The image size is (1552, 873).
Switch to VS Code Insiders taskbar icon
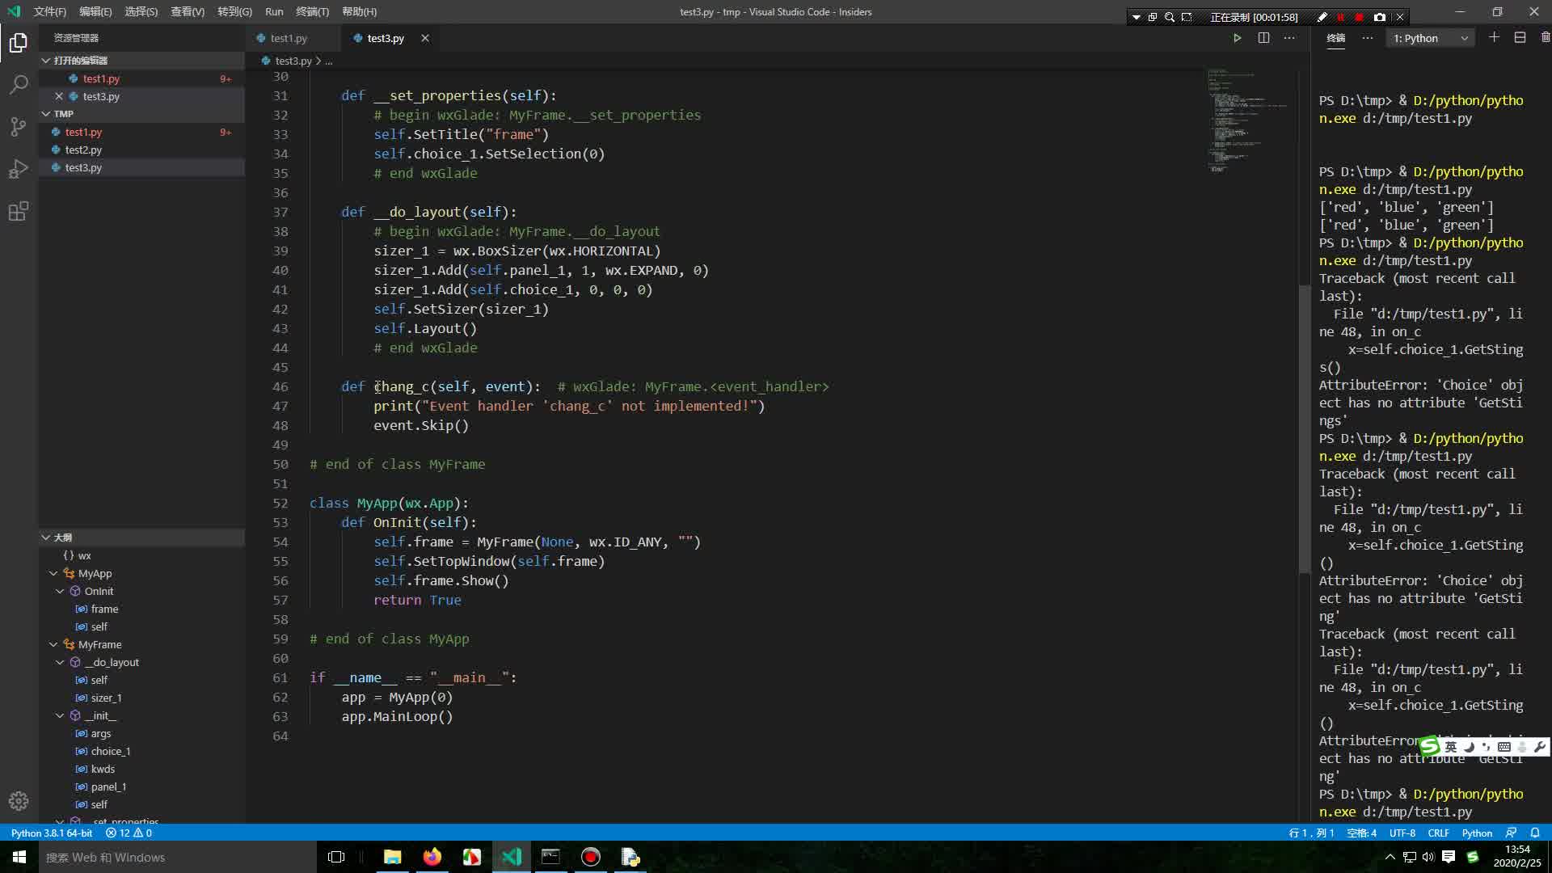point(512,857)
